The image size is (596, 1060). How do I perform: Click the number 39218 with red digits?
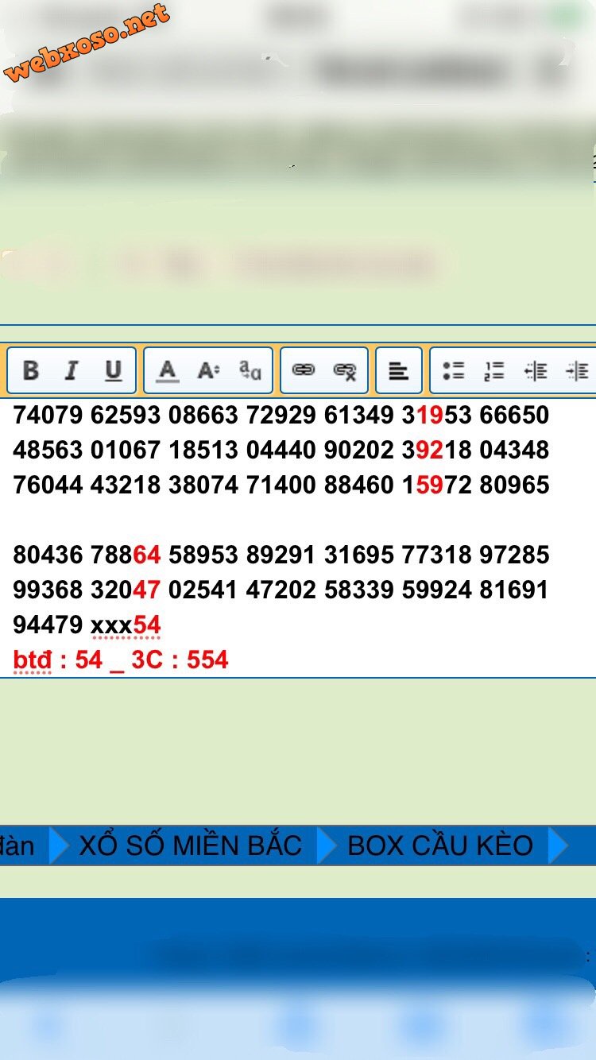tap(437, 450)
